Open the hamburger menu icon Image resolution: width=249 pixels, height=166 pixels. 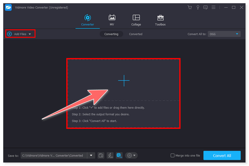pyautogui.click(x=214, y=7)
